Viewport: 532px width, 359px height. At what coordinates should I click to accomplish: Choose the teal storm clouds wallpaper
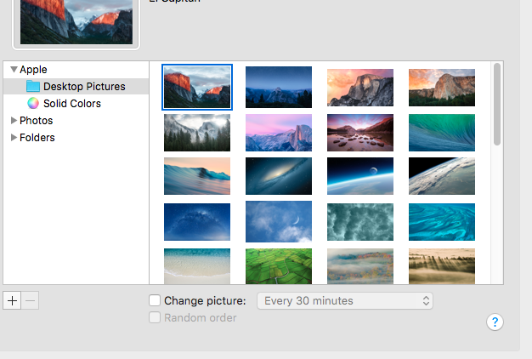360,222
